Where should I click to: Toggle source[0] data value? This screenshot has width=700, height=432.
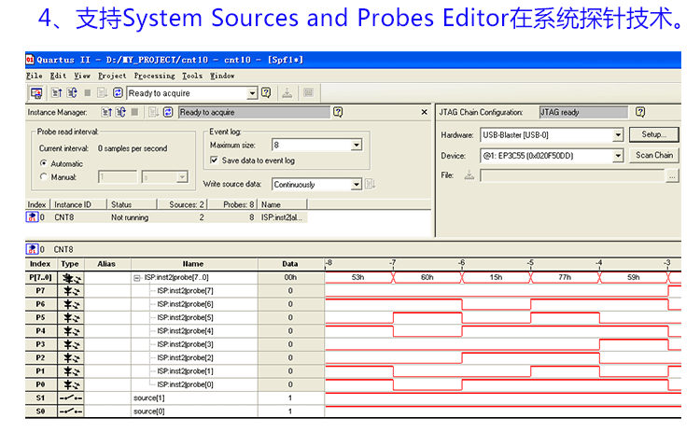coord(290,411)
